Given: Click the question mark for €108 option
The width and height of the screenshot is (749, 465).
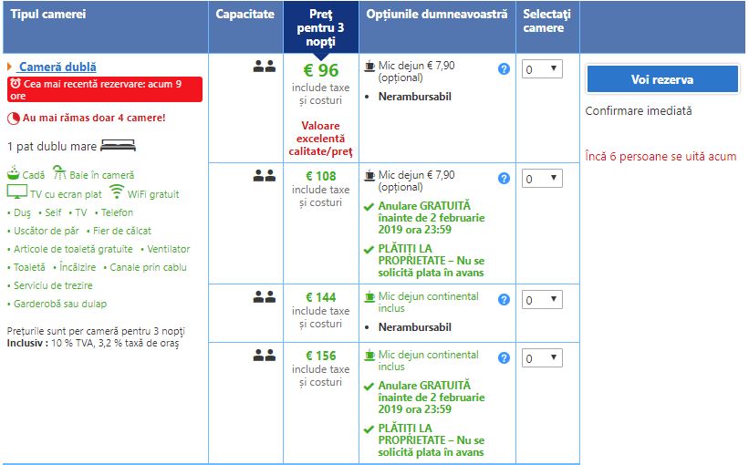Looking at the screenshot, I should (x=505, y=179).
